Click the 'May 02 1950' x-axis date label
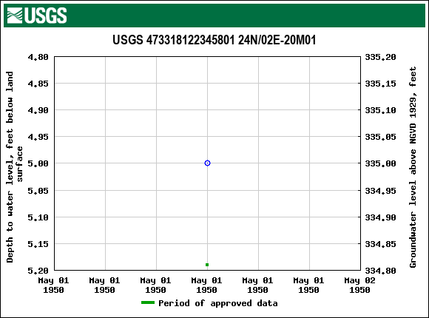Viewport: 429px width, 318px height. point(359,285)
